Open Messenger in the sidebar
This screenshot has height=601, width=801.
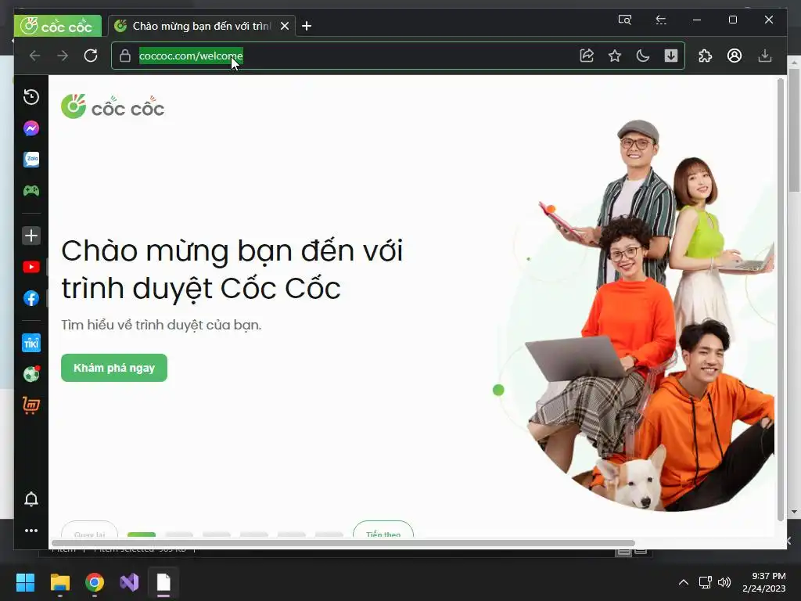31,128
